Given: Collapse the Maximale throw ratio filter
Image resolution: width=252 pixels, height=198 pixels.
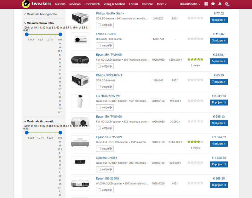Looking at the screenshot, I should (39, 121).
